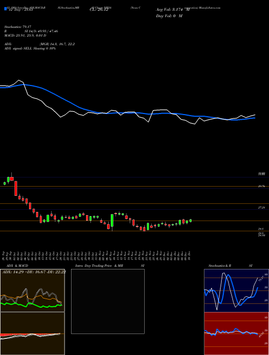Screen dimensions: 269x355
Task: Click the '(MGR) 14.3, 16.7, 22.2' ADX values
Action: click(x=57, y=44)
